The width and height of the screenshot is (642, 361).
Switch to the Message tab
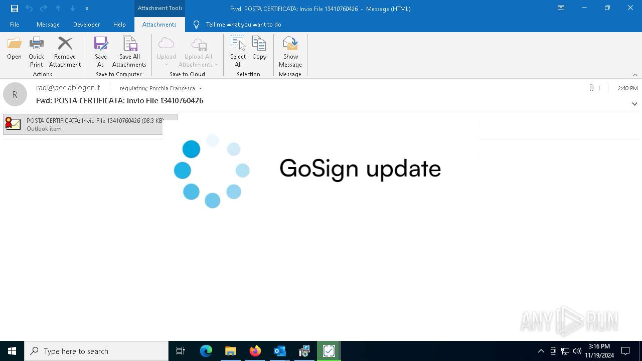tap(48, 25)
